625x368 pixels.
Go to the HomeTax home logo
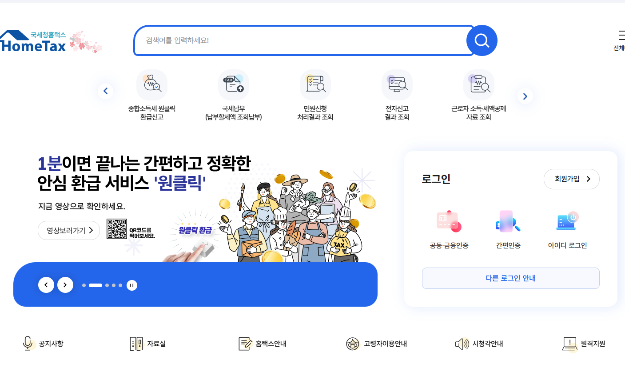click(33, 41)
